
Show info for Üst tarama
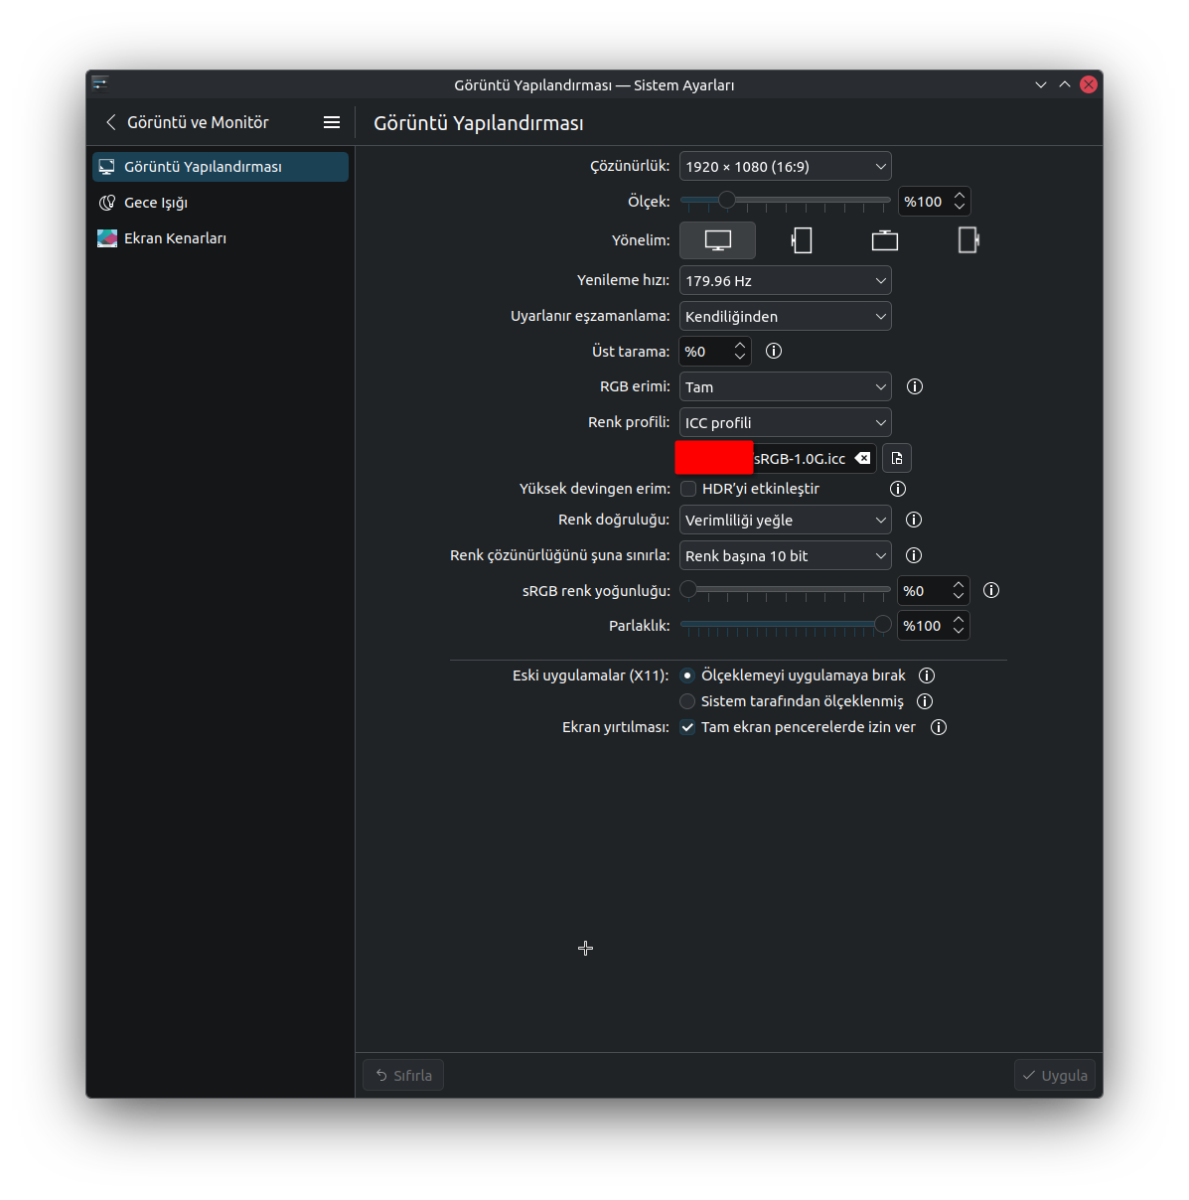click(774, 351)
